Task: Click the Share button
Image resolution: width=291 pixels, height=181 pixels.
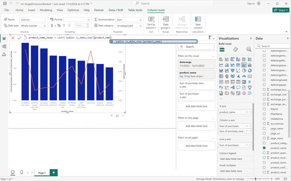Action: (x=281, y=10)
